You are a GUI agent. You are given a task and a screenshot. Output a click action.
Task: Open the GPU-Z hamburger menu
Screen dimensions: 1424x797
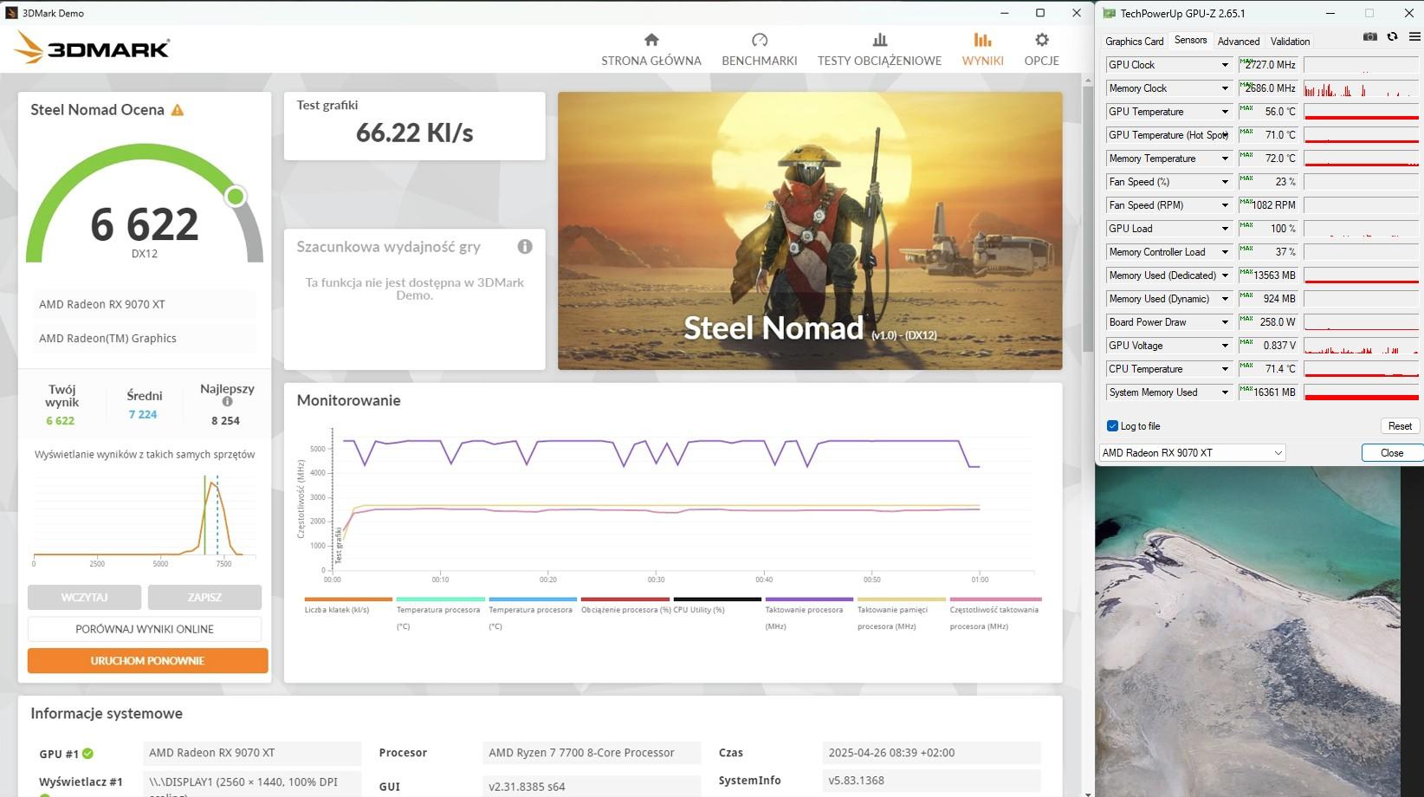(x=1414, y=37)
